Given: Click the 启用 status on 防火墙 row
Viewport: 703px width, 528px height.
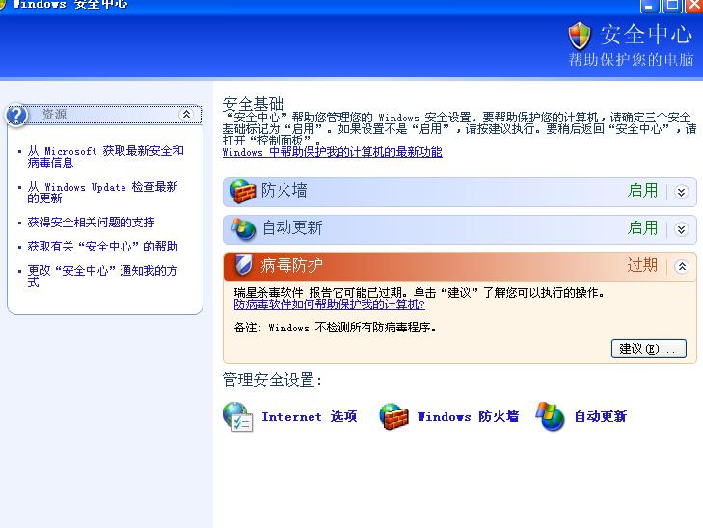Looking at the screenshot, I should coord(642,191).
